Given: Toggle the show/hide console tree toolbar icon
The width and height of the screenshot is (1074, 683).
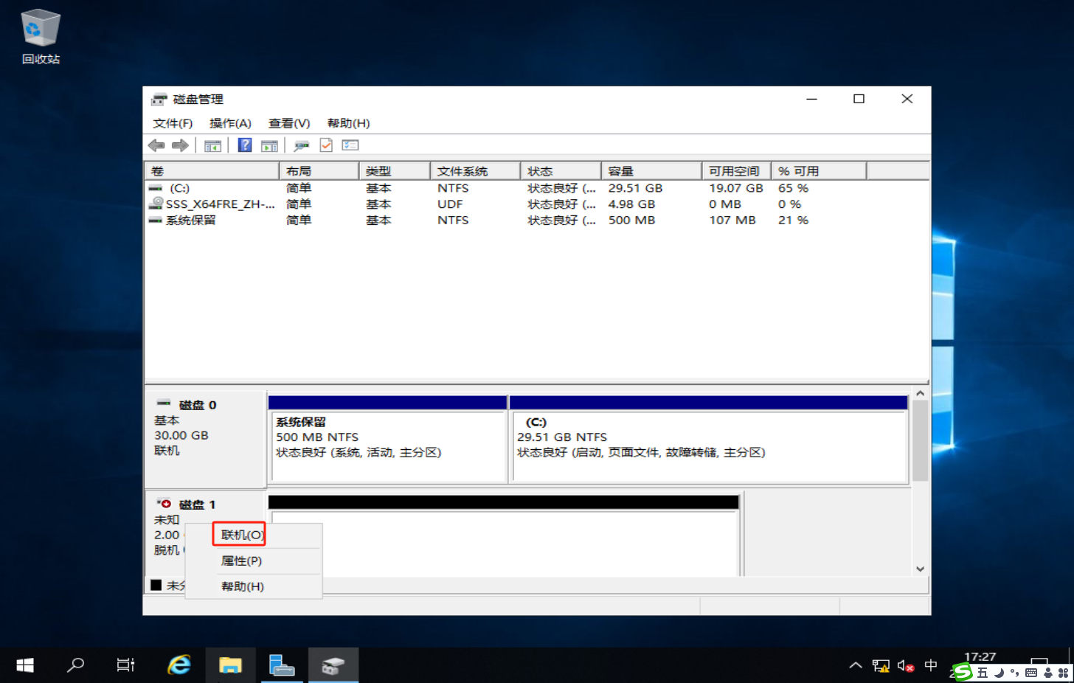Looking at the screenshot, I should click(x=212, y=145).
